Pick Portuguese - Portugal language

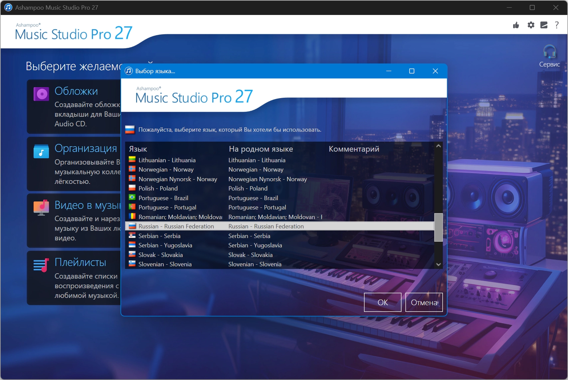[167, 207]
